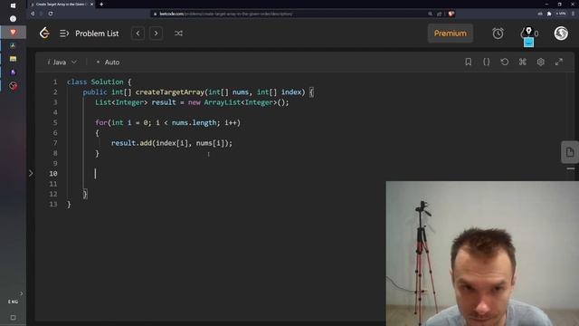Screen dimensions: 579x326
Task: Open editor settings gear
Action: 541,62
